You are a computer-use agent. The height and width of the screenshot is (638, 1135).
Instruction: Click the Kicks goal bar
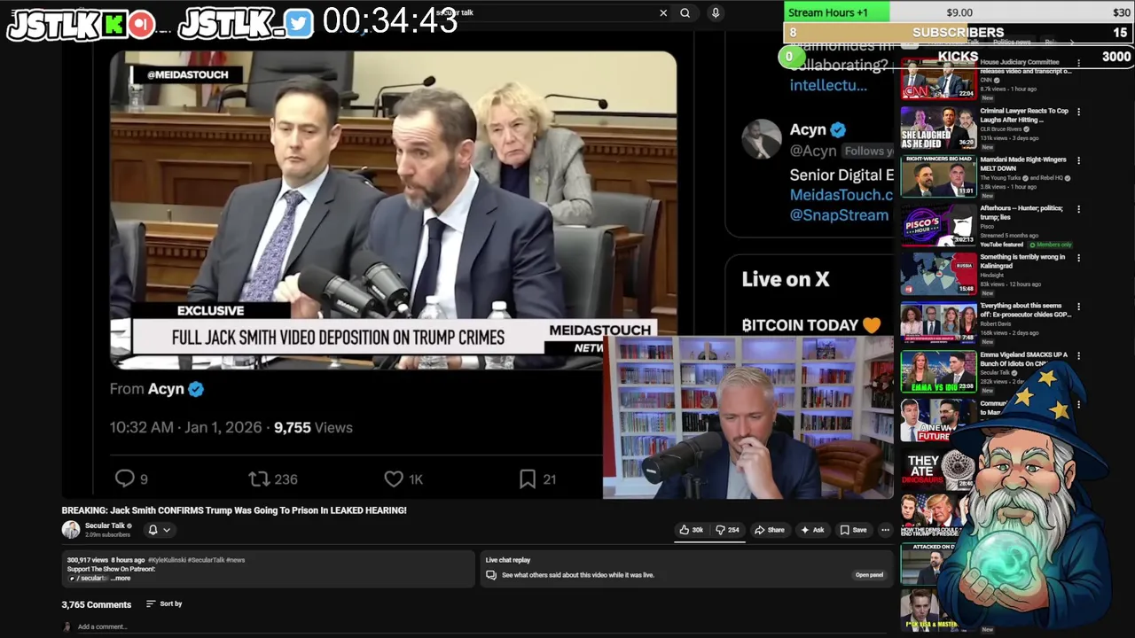coord(959,57)
